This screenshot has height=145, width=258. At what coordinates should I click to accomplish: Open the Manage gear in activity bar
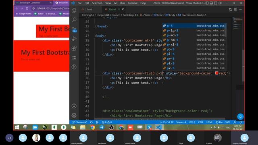point(74,116)
